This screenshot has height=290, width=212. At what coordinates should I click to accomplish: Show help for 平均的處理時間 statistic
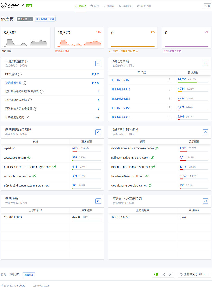pyautogui.click(x=27, y=118)
